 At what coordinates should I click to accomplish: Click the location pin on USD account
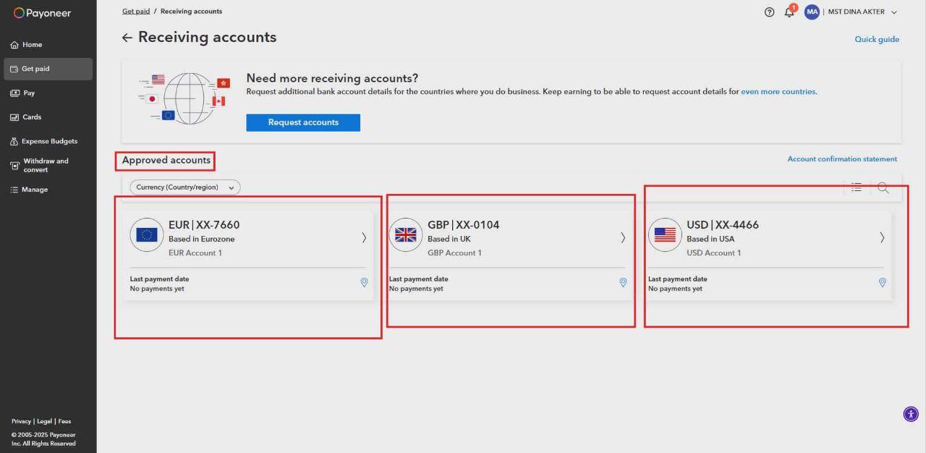[x=882, y=283]
